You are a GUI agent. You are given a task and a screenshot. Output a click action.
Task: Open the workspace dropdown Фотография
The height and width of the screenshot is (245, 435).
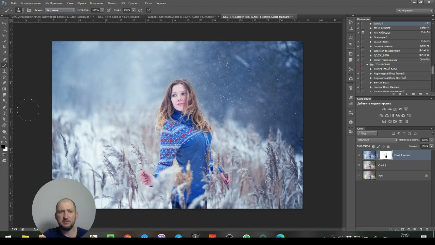click(x=415, y=11)
